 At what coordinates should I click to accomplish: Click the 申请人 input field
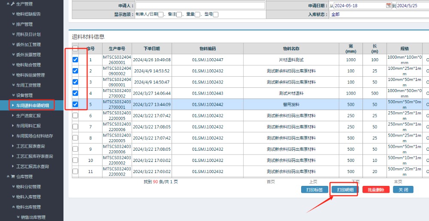(x=200, y=6)
